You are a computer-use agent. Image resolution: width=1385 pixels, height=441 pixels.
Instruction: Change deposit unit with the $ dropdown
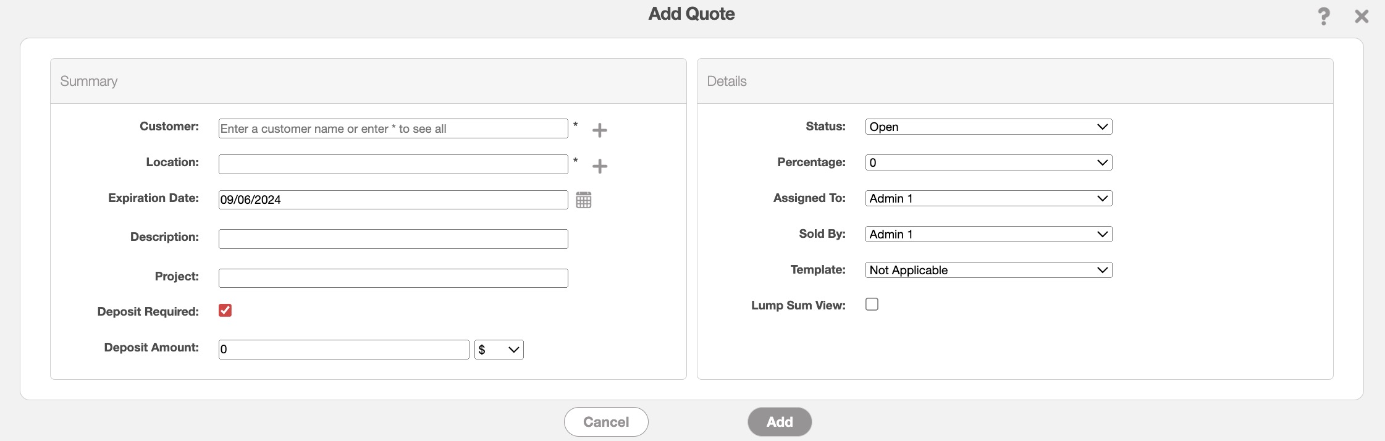click(499, 350)
